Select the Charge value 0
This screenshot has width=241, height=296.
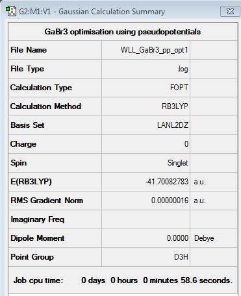pyautogui.click(x=186, y=144)
